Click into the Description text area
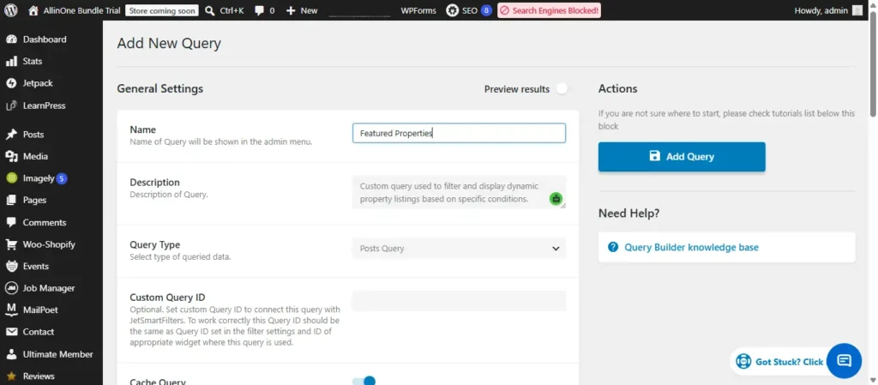Image resolution: width=878 pixels, height=385 pixels. [460, 192]
